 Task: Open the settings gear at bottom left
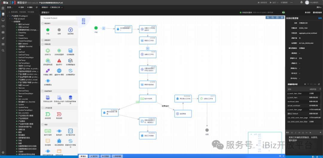[x=3, y=152]
